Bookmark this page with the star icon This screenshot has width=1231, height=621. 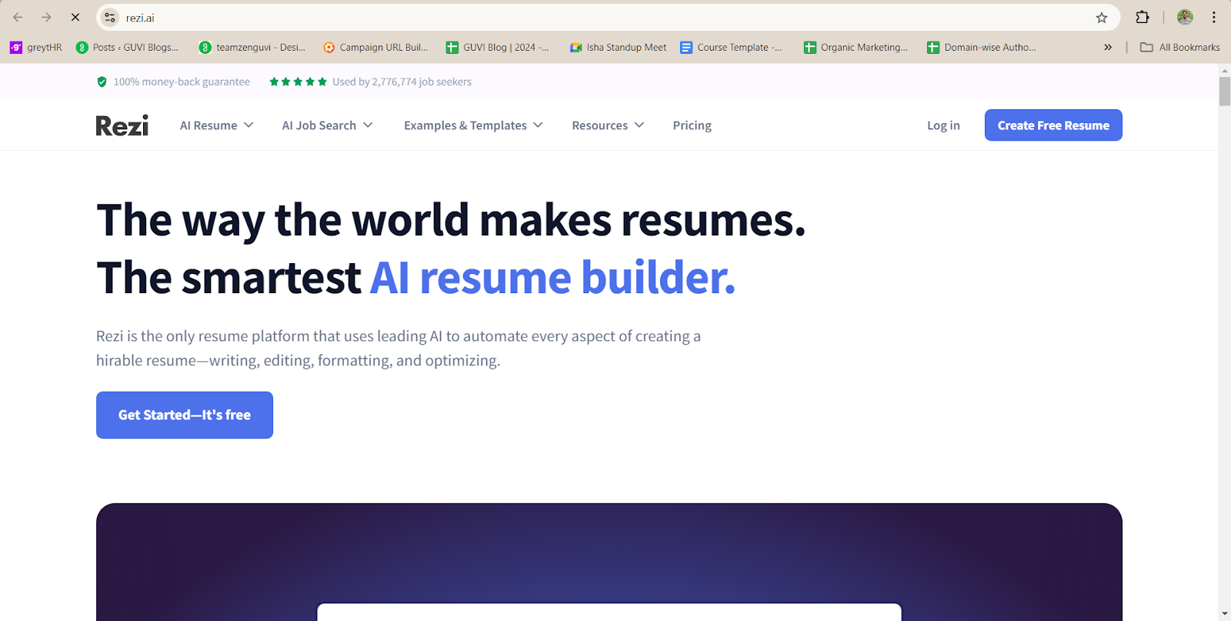(1102, 18)
